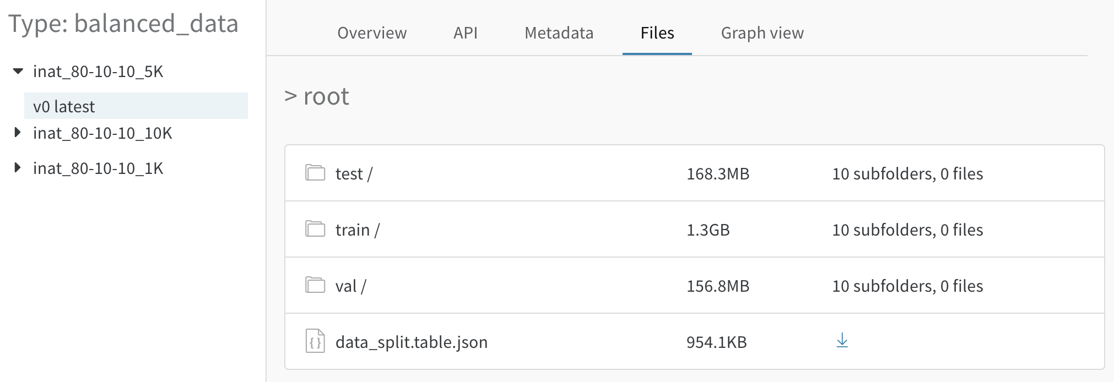Screen dimensions: 1114x382
Task: Select the inat_80-10-10_10K artifact name
Action: [102, 133]
